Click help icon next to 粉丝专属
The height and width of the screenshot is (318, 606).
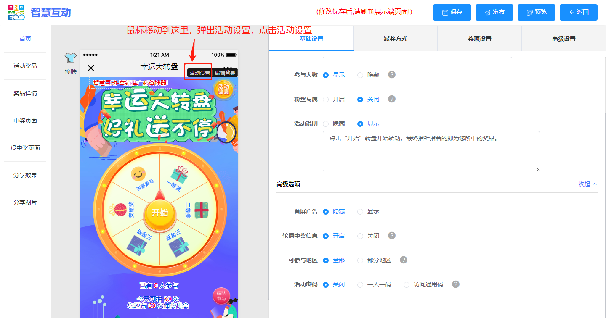pos(392,99)
